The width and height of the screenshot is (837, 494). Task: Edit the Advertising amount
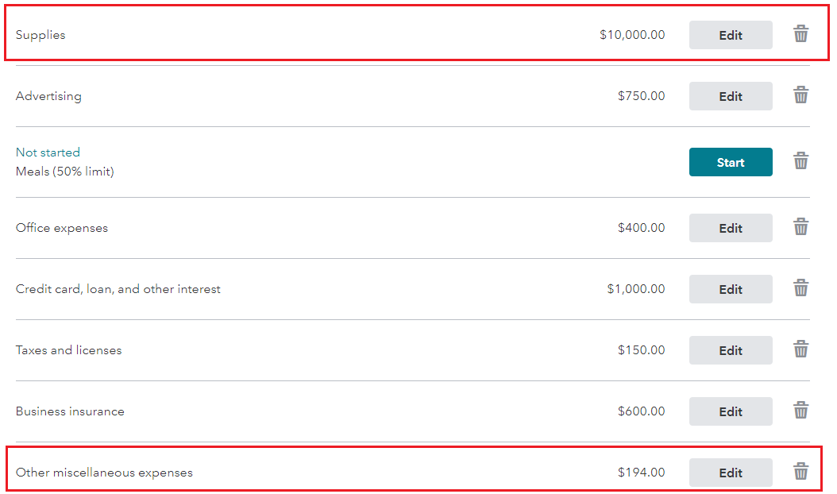click(x=731, y=96)
